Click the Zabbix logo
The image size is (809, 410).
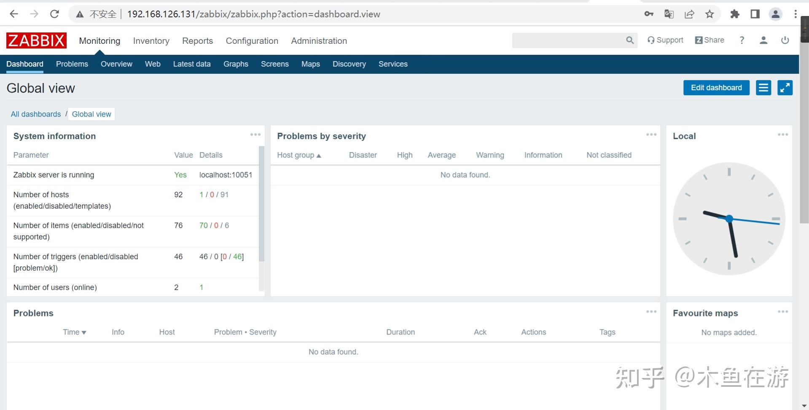tap(36, 40)
